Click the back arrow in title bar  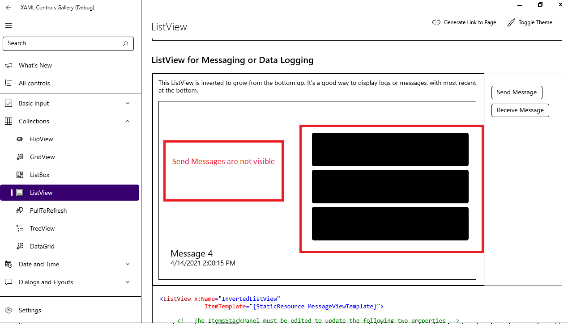[x=9, y=8]
